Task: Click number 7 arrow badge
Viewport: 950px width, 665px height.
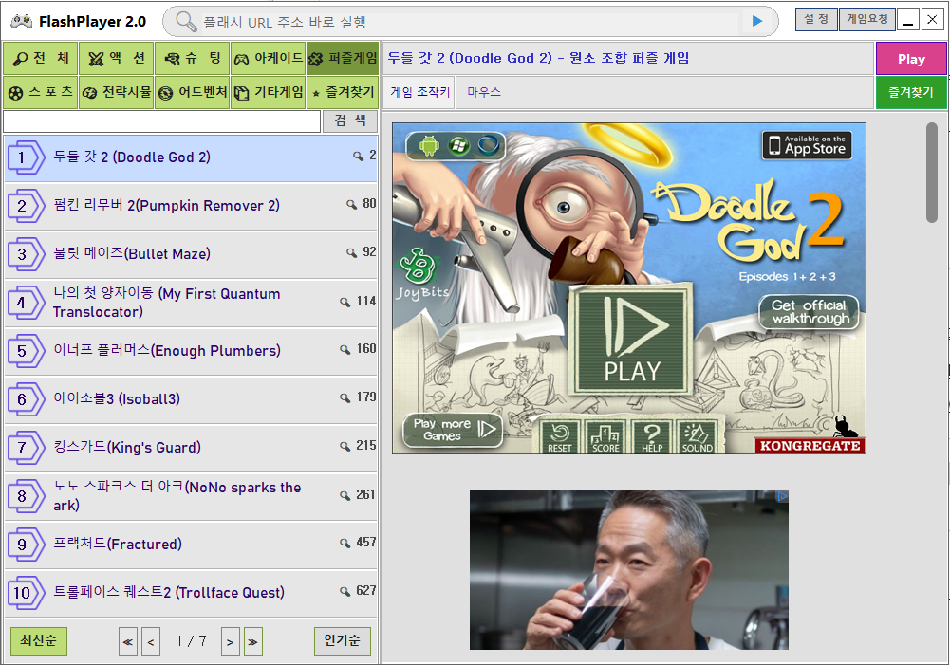Action: 26,448
